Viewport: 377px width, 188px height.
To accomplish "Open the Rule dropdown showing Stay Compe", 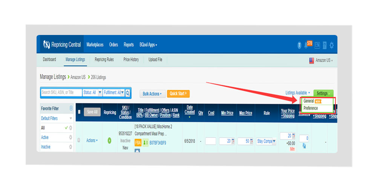I will point(266,141).
